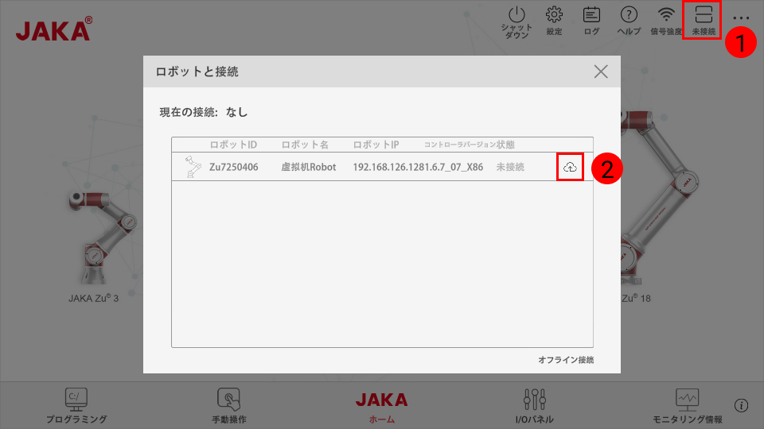
Task: Click the ロボット名 column header
Action: pos(305,145)
